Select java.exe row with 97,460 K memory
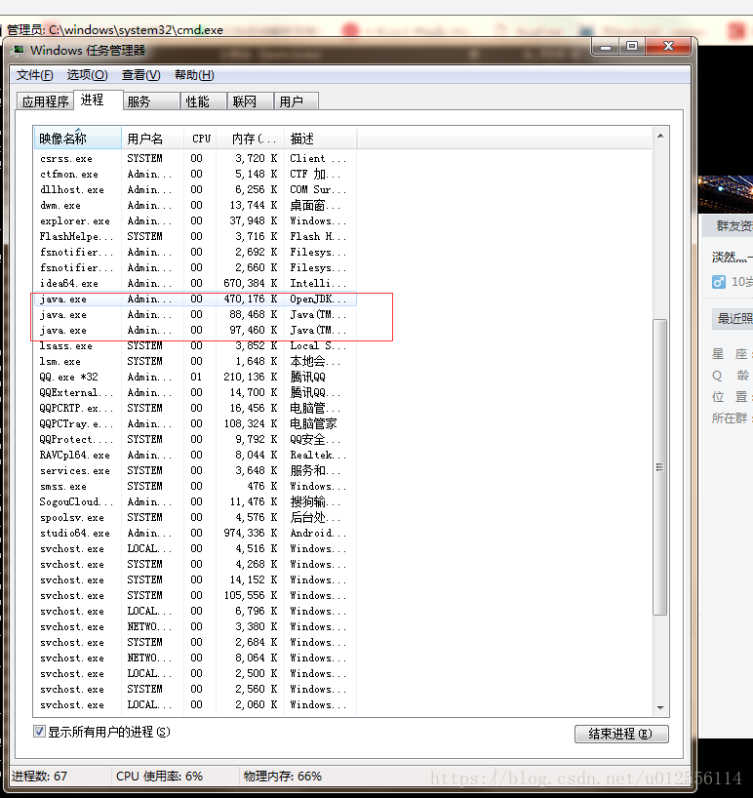Image resolution: width=753 pixels, height=798 pixels. (195, 331)
